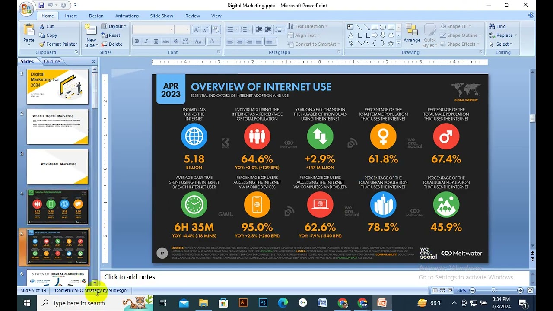
Task: Switch to Slide Show ribbon tab
Action: click(162, 16)
